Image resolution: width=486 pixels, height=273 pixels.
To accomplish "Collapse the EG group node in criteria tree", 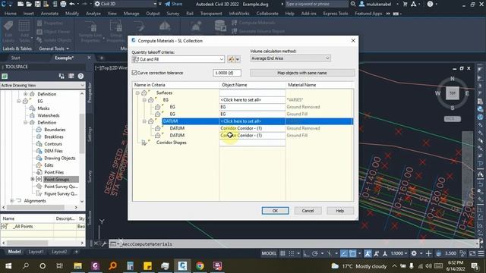I will point(144,100).
